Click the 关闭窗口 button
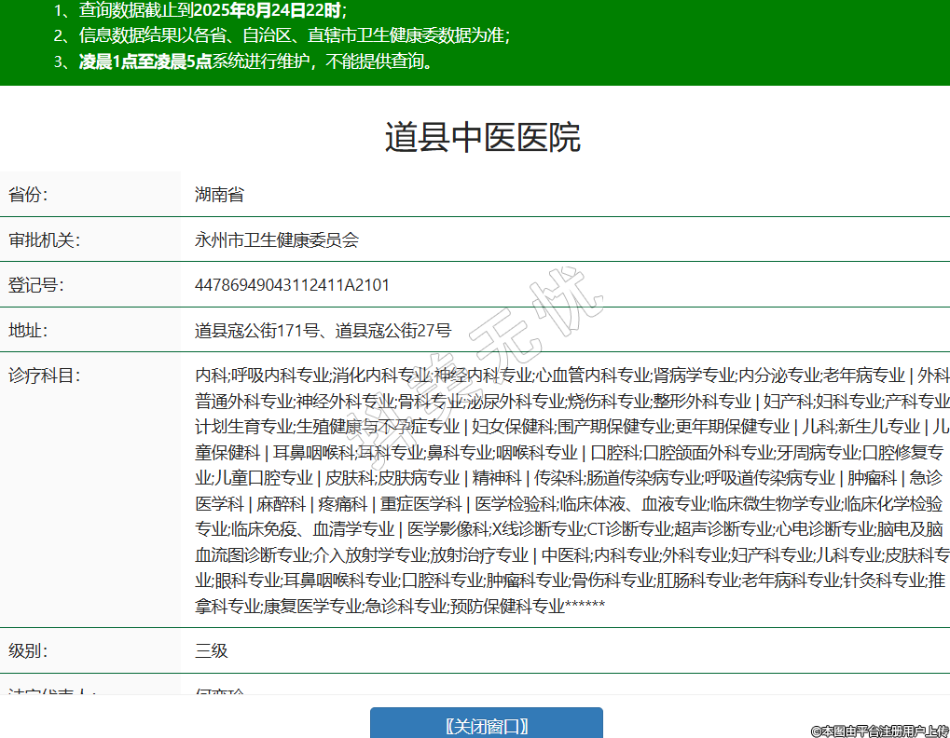The image size is (950, 738). point(486,725)
